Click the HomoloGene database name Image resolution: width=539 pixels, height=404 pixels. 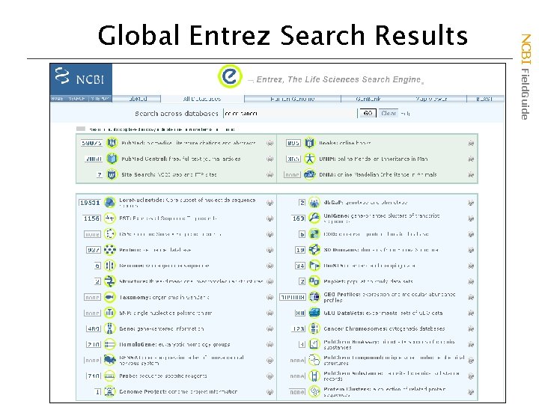tap(138, 344)
